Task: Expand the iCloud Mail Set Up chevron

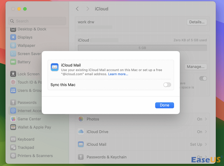Action: point(206,144)
